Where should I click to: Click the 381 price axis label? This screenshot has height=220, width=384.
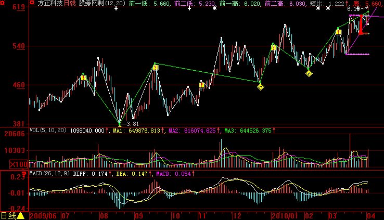19,124
